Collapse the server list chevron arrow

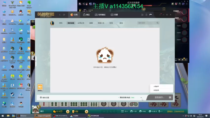click(x=141, y=98)
